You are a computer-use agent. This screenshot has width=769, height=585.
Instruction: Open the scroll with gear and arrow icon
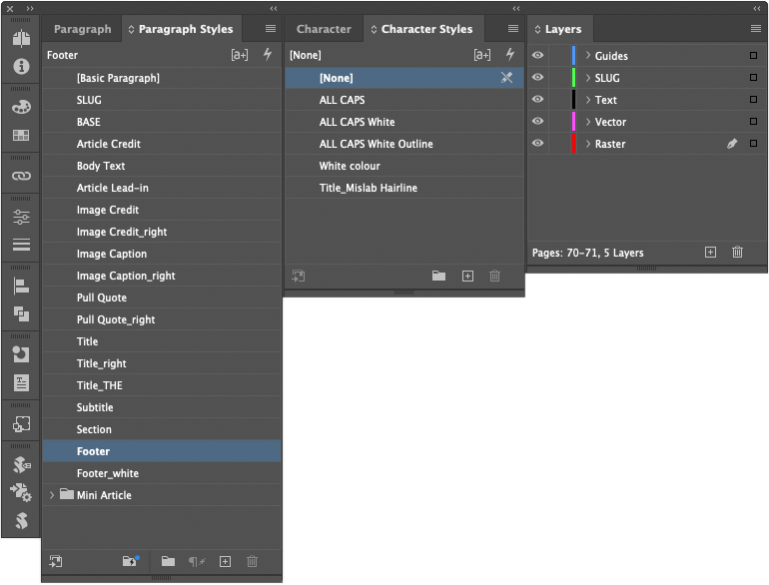click(21, 492)
